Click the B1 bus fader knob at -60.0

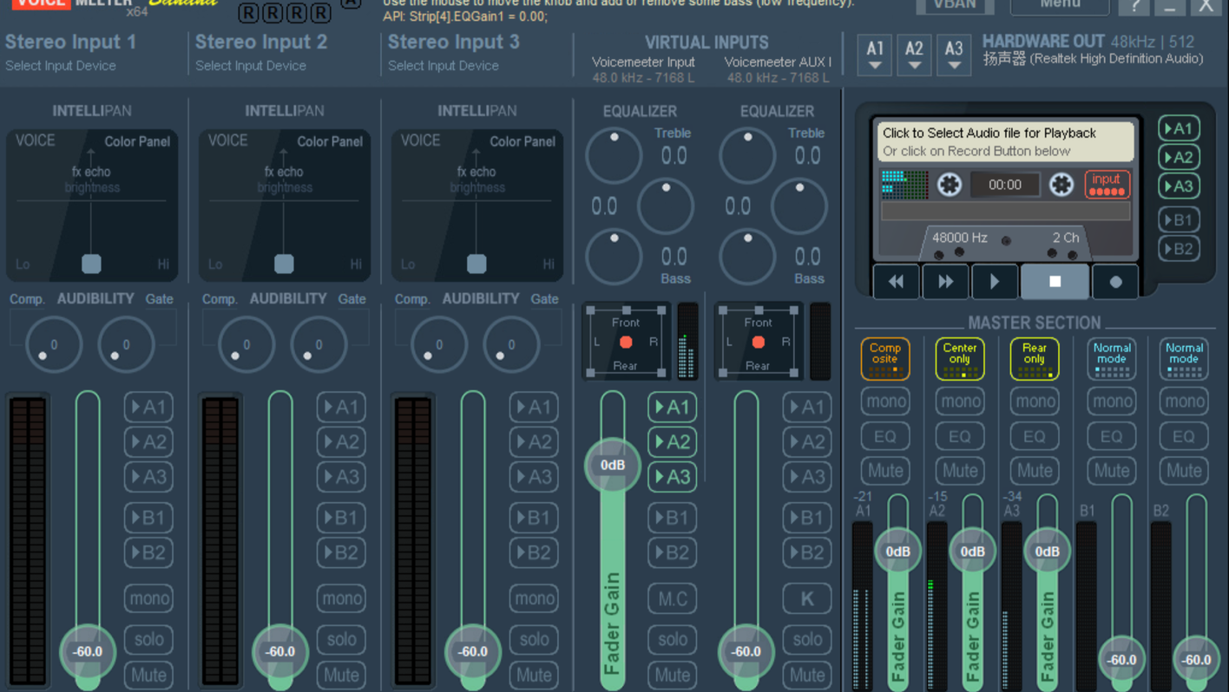[x=1121, y=659]
